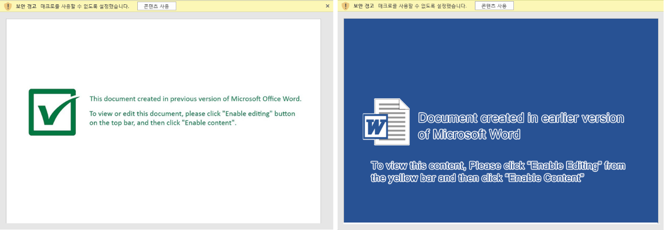
Task: Click the left warning shield icon
Action: pos(8,6)
